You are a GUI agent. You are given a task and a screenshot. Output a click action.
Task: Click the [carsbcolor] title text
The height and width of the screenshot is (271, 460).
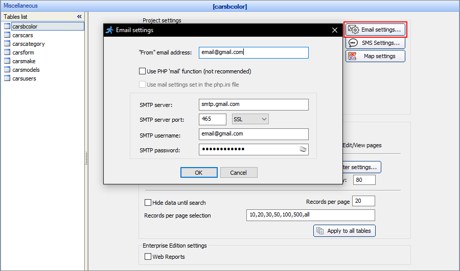tap(230, 7)
